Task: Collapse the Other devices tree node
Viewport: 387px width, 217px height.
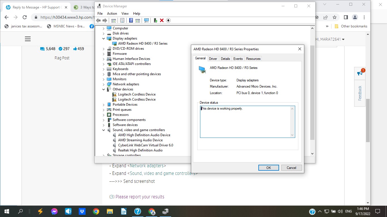Action: (x=103, y=89)
